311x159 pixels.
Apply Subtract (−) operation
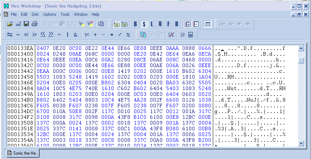pyautogui.click(x=103, y=35)
